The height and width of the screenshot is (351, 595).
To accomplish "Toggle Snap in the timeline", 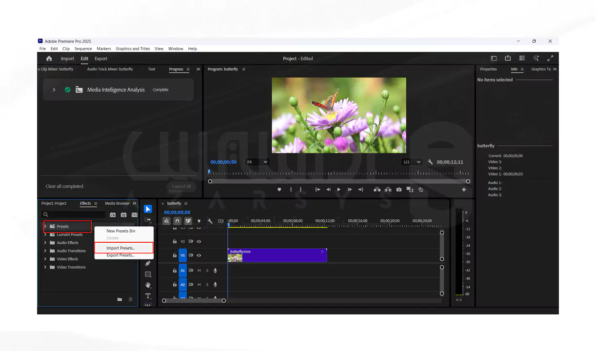I will pyautogui.click(x=178, y=221).
